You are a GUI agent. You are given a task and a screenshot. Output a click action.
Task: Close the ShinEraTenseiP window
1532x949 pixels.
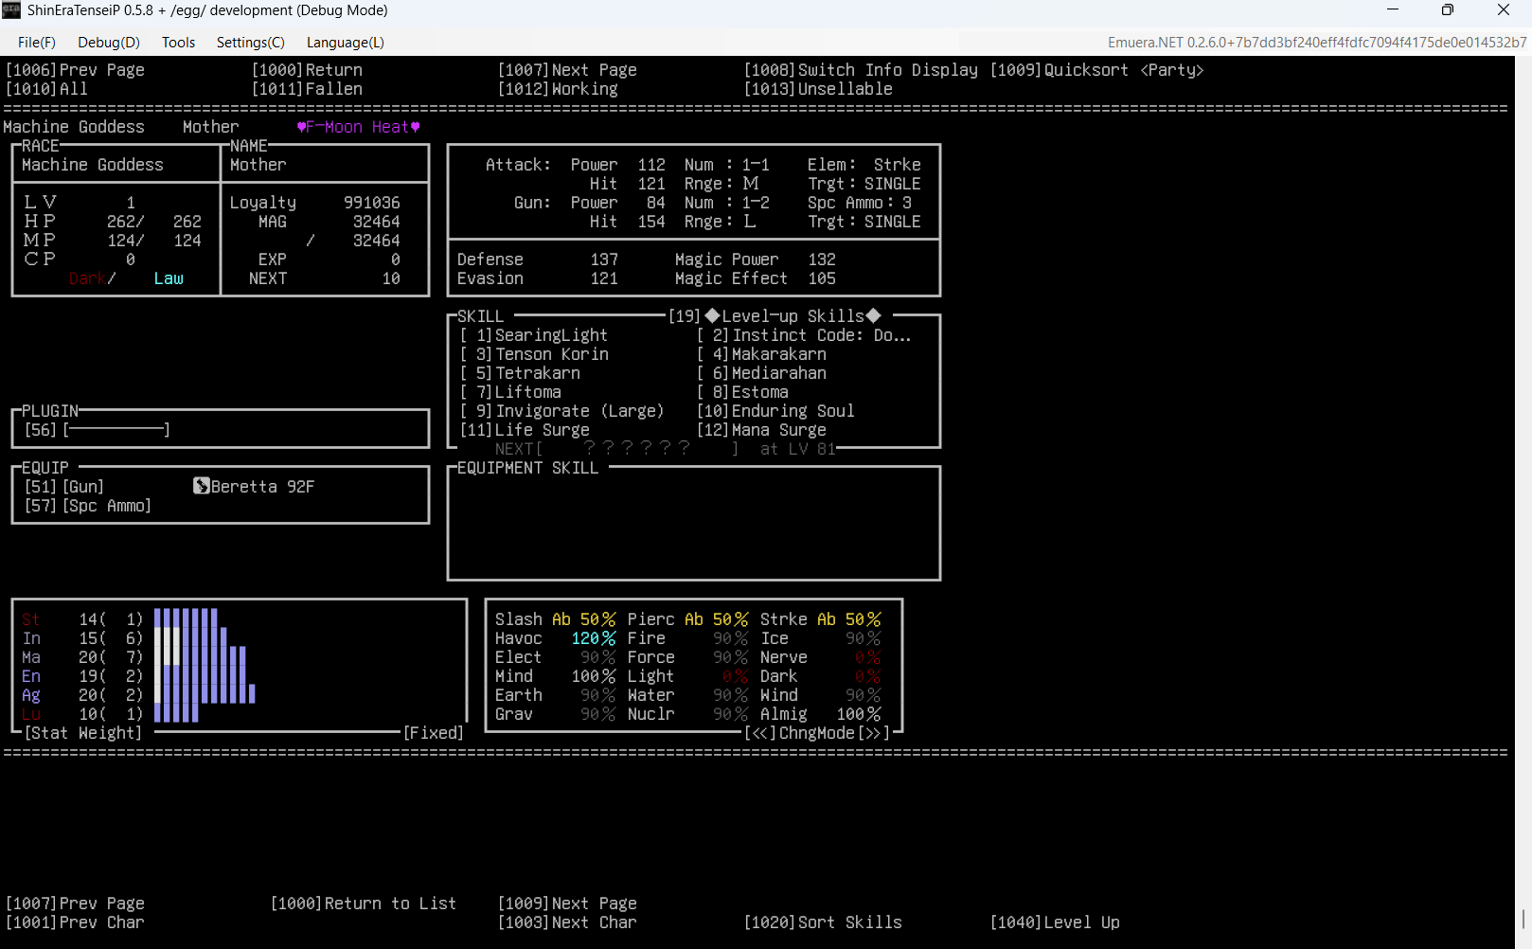click(x=1504, y=10)
